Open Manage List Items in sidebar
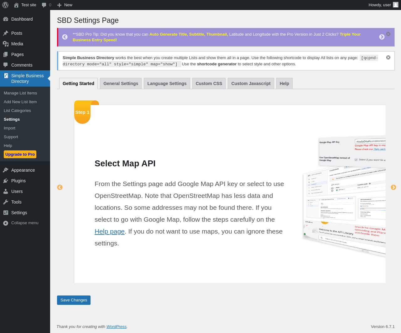Image resolution: width=401 pixels, height=333 pixels. point(20,93)
